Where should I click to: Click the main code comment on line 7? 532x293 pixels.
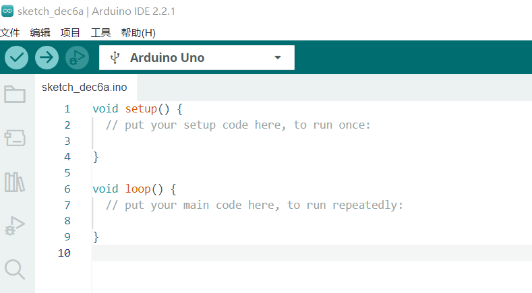coord(254,205)
